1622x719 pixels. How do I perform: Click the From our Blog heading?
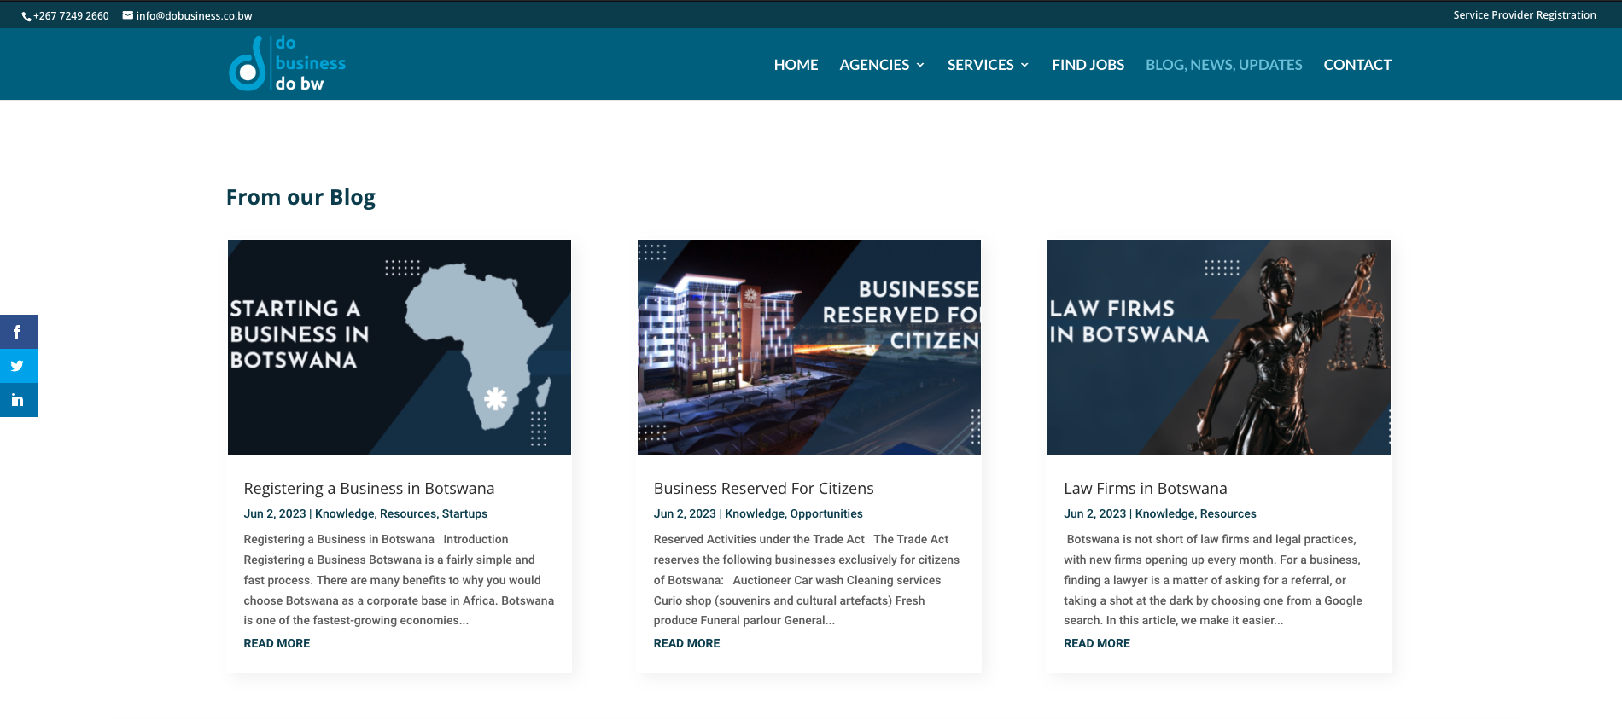pos(300,198)
